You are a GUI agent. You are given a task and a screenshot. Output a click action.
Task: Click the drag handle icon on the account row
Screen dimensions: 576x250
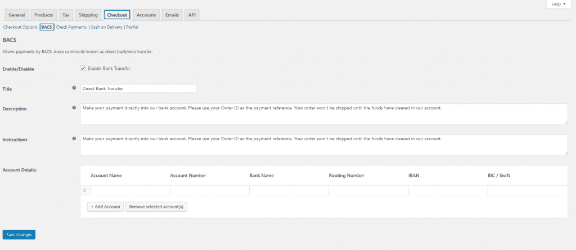[x=84, y=190]
